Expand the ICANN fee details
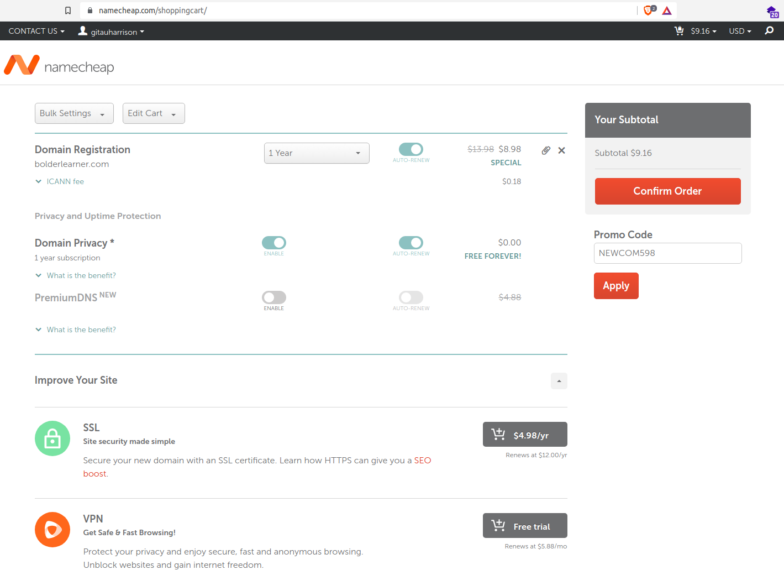 point(60,181)
